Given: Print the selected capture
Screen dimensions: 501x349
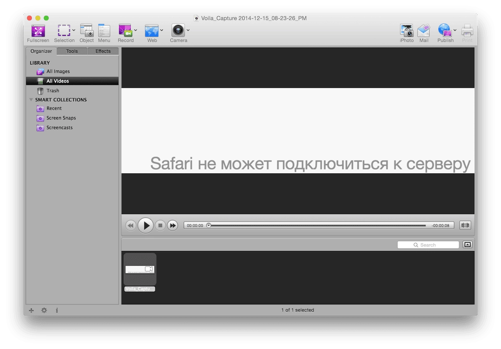Looking at the screenshot, I should click(x=467, y=33).
